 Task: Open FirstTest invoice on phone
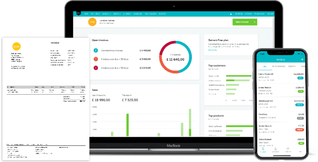click(281, 116)
